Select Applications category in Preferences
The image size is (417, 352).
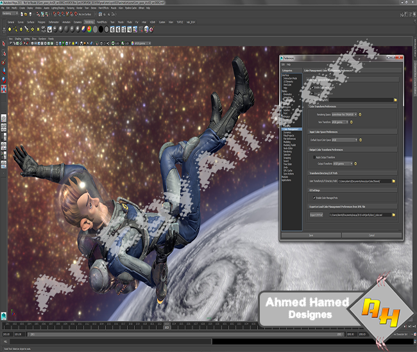pos(286,180)
